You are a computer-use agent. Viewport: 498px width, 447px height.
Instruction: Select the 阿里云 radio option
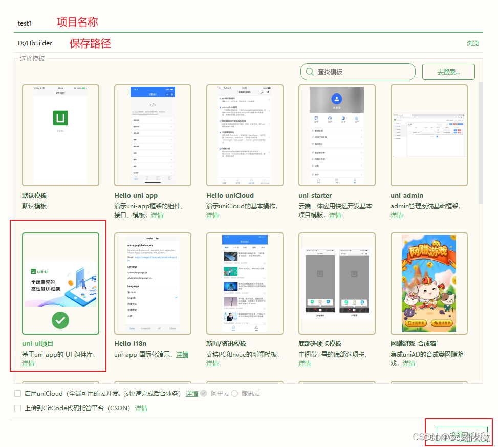click(204, 393)
